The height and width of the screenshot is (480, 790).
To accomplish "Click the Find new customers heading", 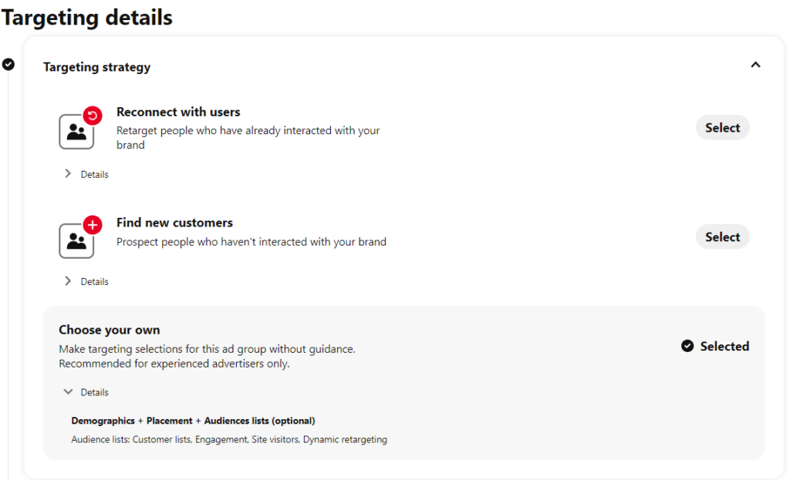I will 174,223.
